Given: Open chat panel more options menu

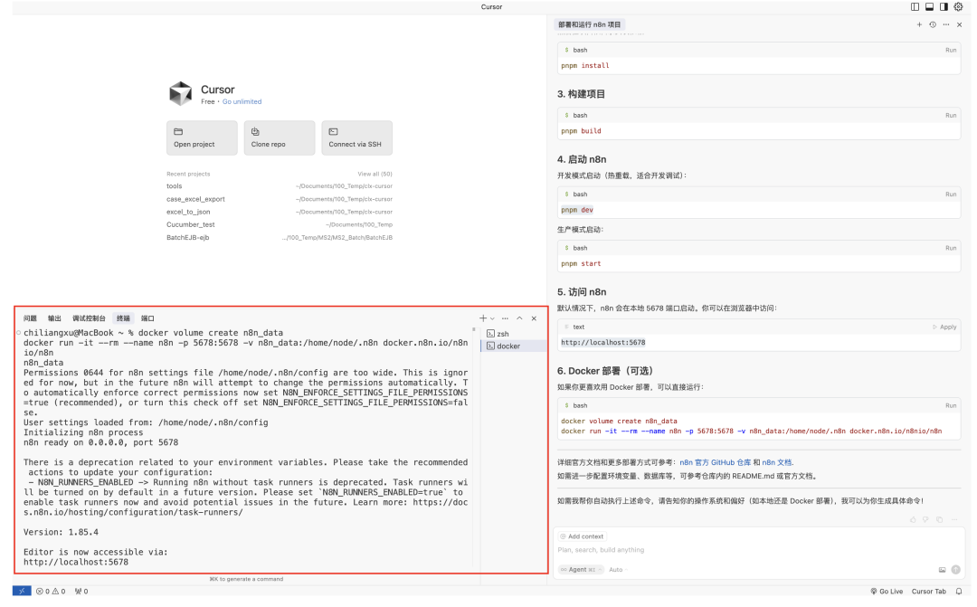Looking at the screenshot, I should [x=946, y=25].
